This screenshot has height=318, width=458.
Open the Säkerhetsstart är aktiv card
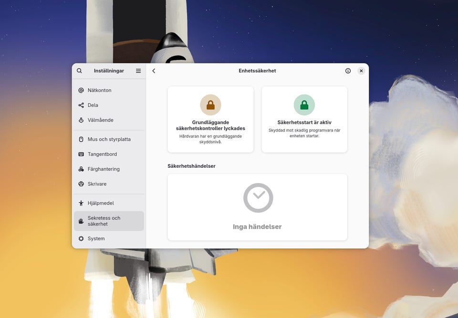tap(304, 120)
